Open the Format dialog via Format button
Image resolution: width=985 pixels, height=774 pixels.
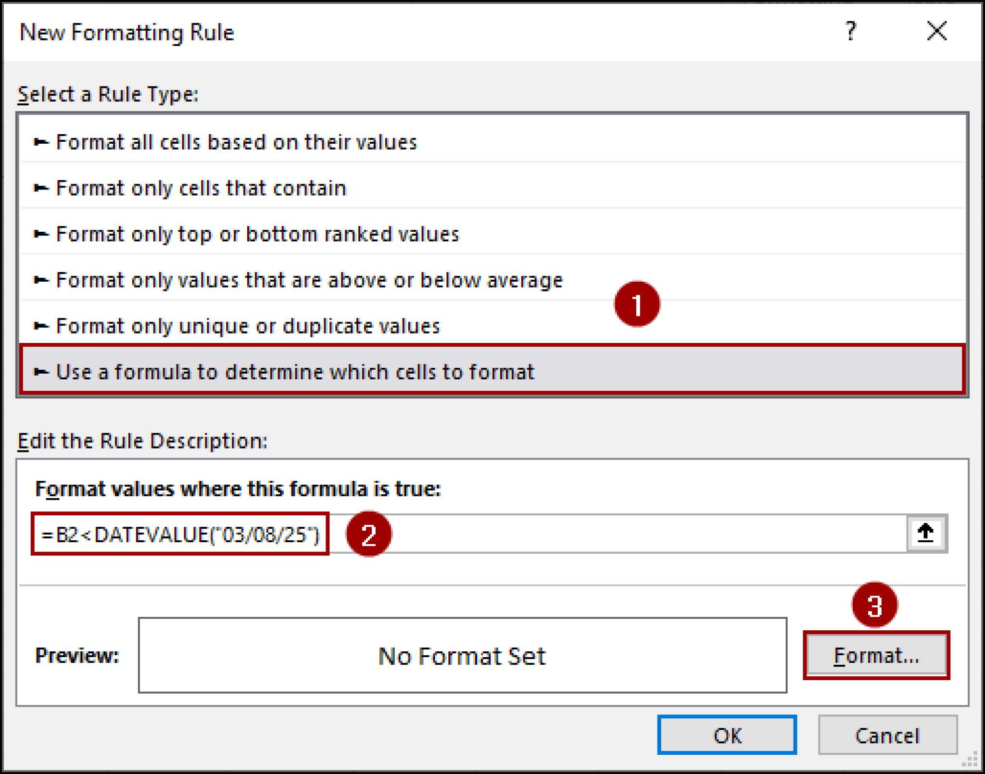[x=876, y=655]
